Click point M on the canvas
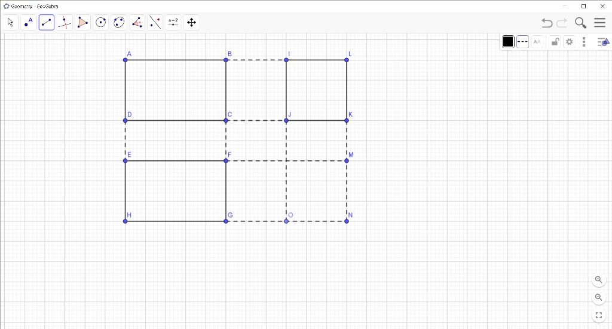 coord(347,160)
